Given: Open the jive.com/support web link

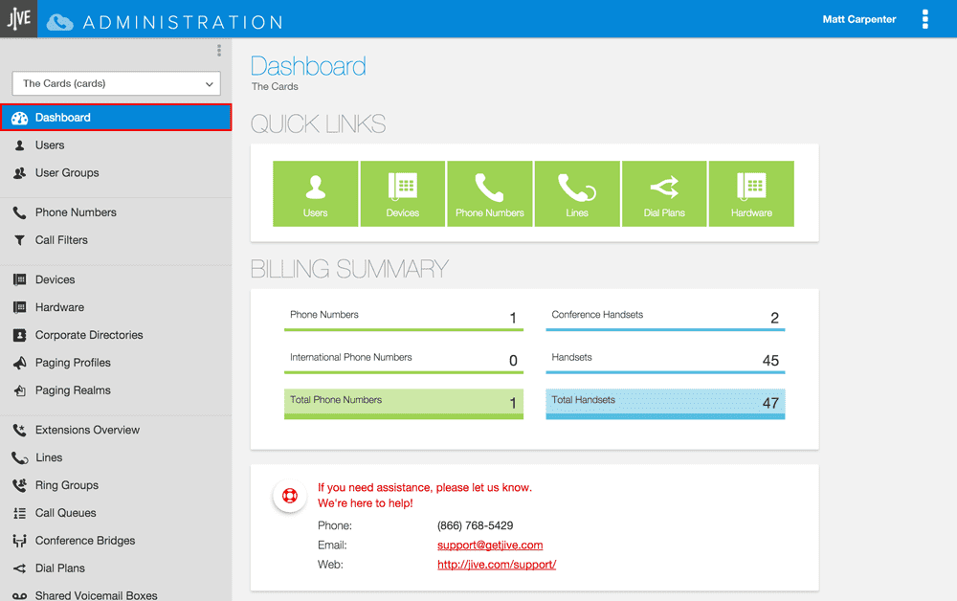Looking at the screenshot, I should (497, 565).
